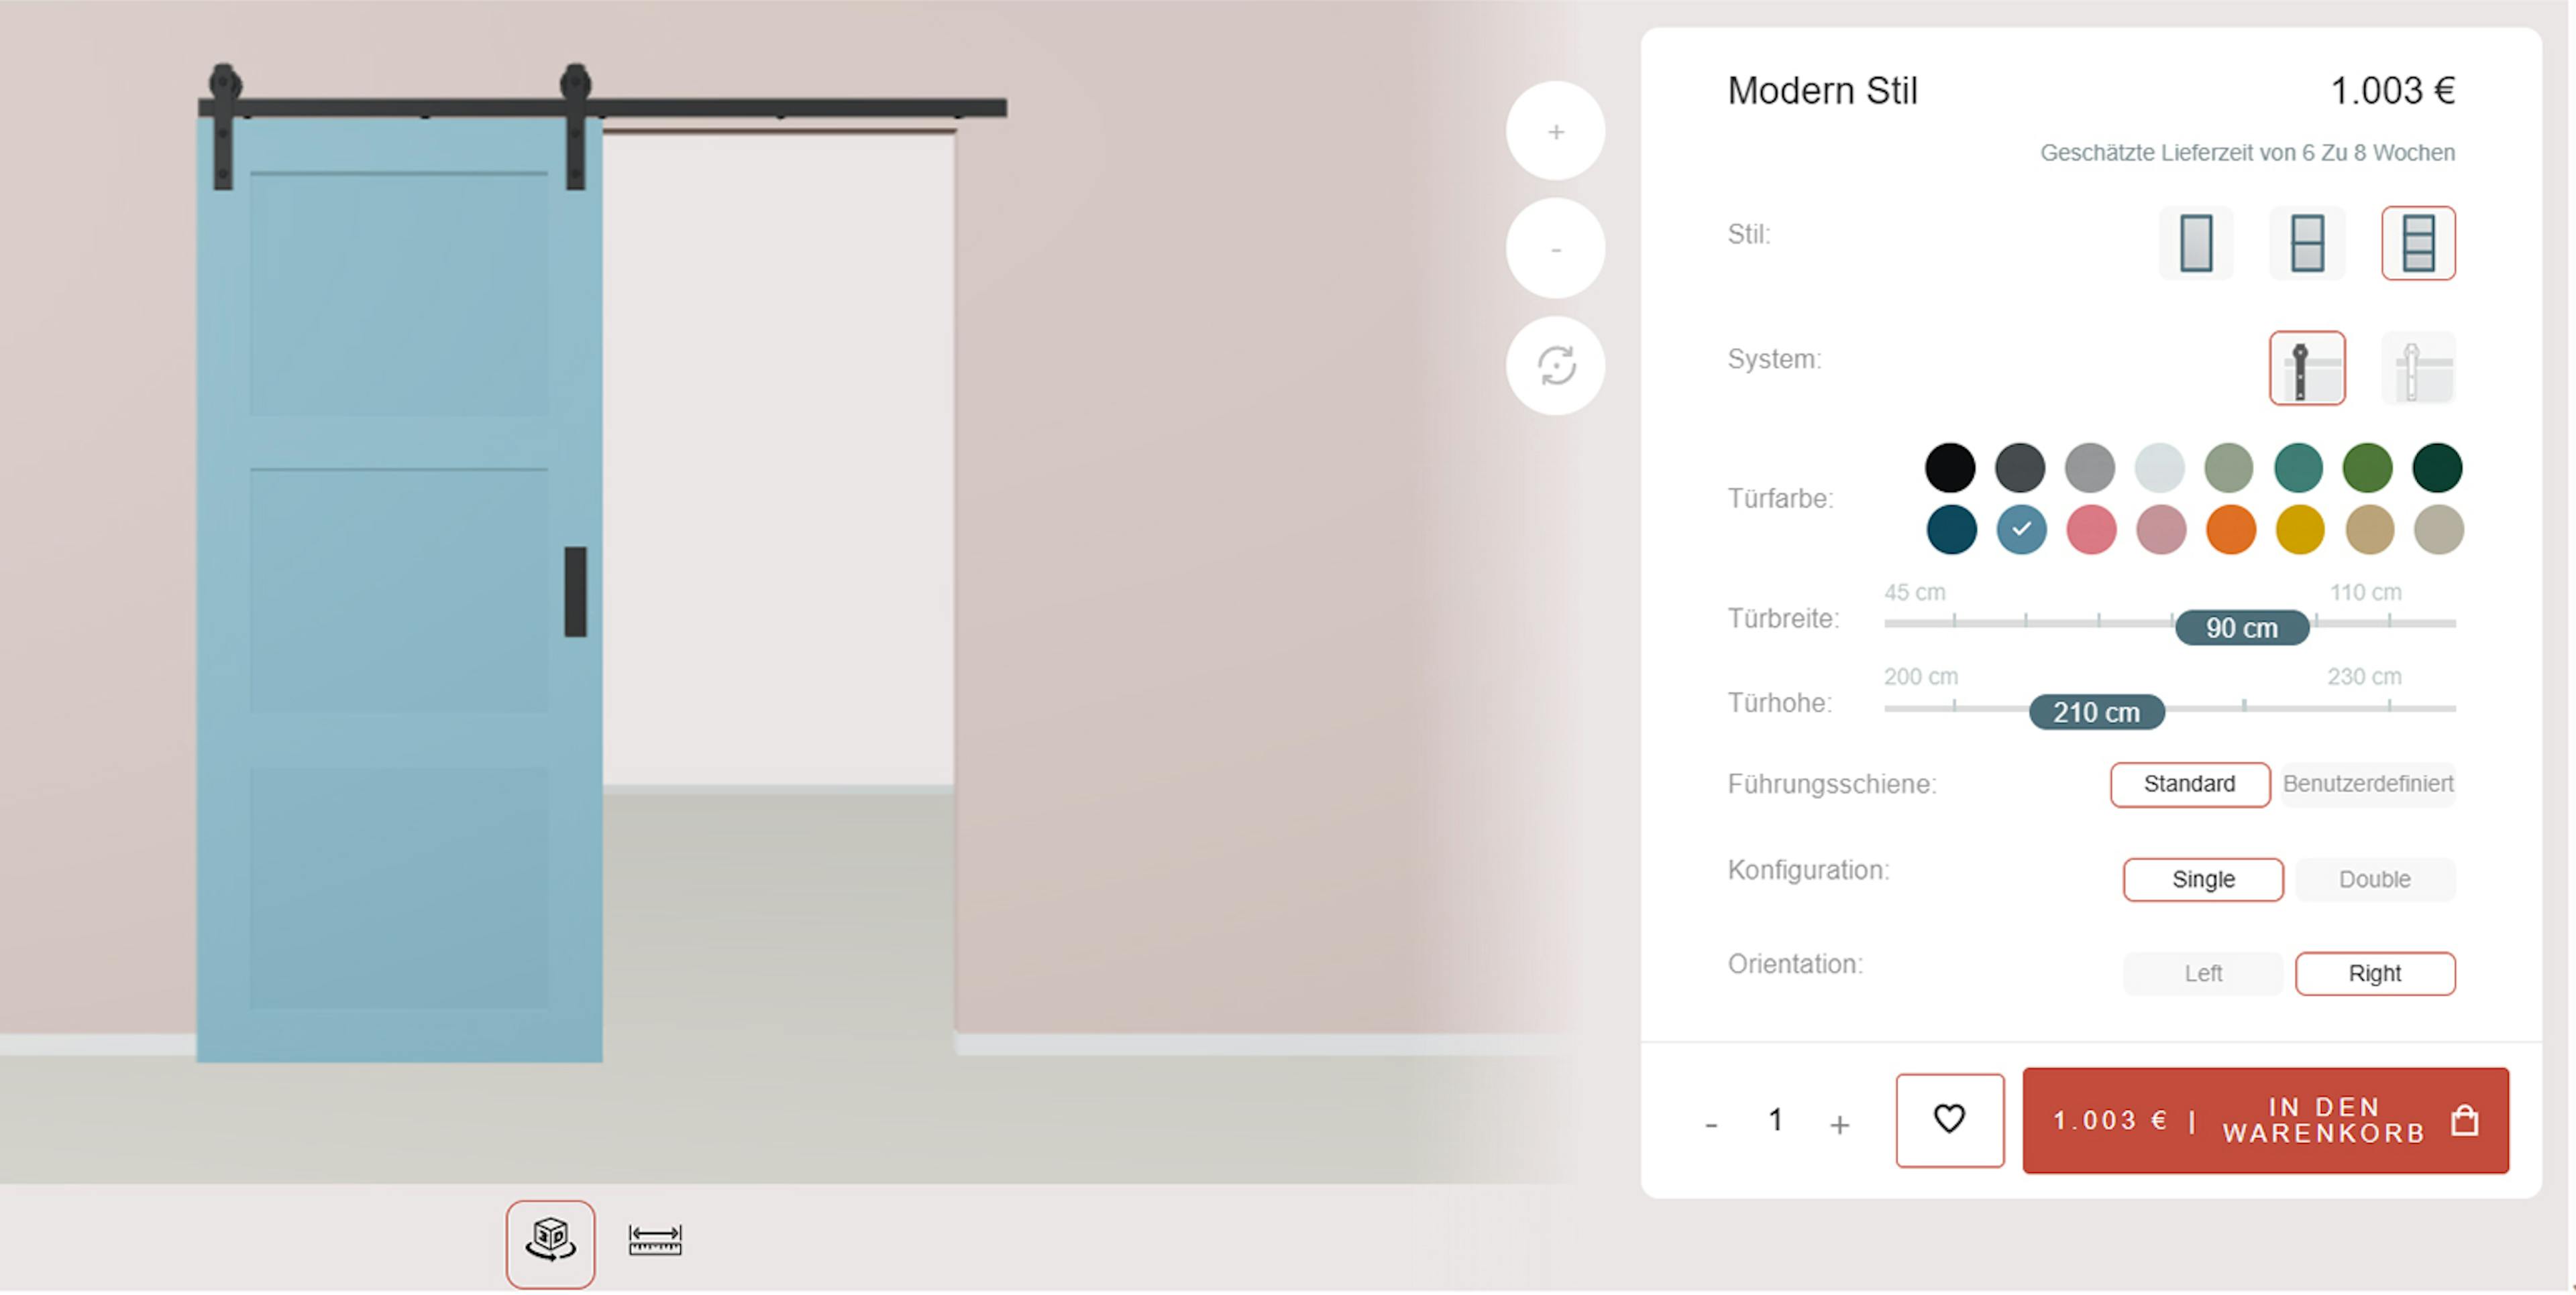The width and height of the screenshot is (2576, 1295).
Task: Show the measurements ruler view
Action: point(655,1239)
